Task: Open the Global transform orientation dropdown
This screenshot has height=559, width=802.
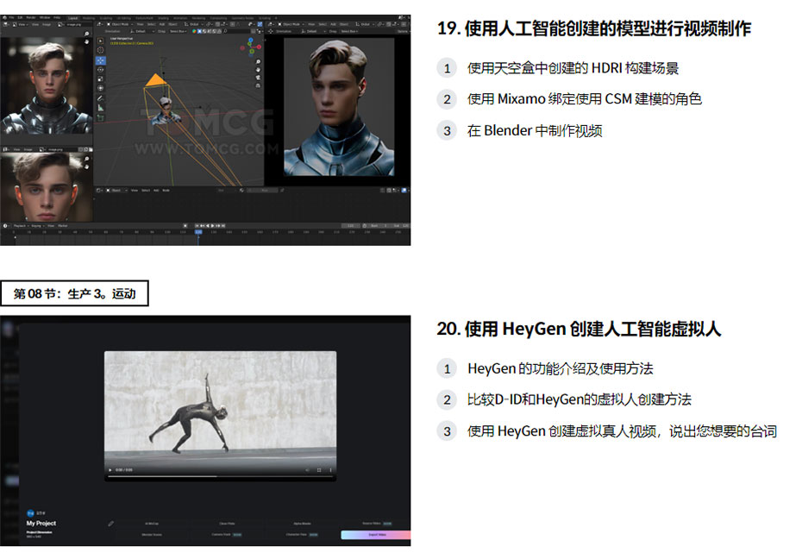Action: click(194, 24)
